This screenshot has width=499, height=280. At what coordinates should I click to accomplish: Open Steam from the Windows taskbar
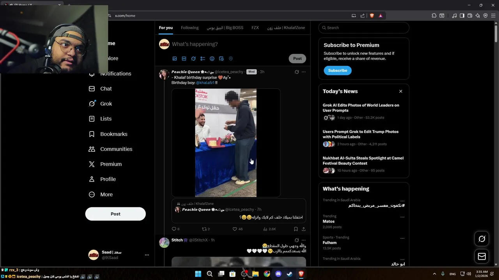tap(290, 274)
